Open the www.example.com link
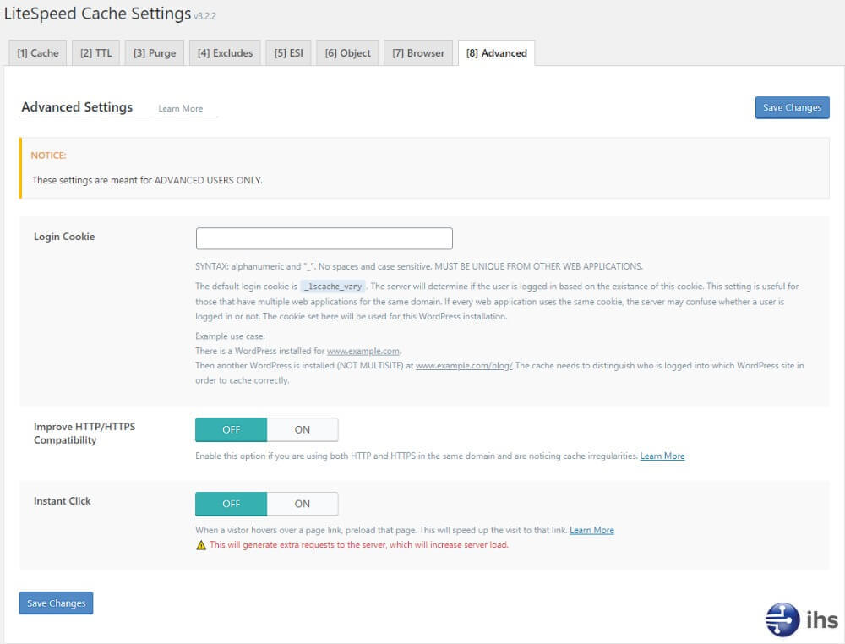The width and height of the screenshot is (845, 644). [x=363, y=351]
